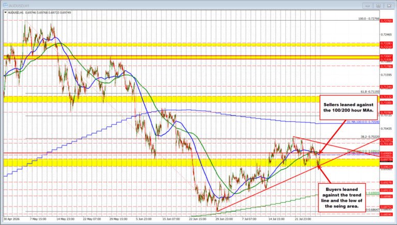This screenshot has width=397, height=225.
Task: Select the AUDUSD,H1 OHLC header text
Action: click(39, 12)
